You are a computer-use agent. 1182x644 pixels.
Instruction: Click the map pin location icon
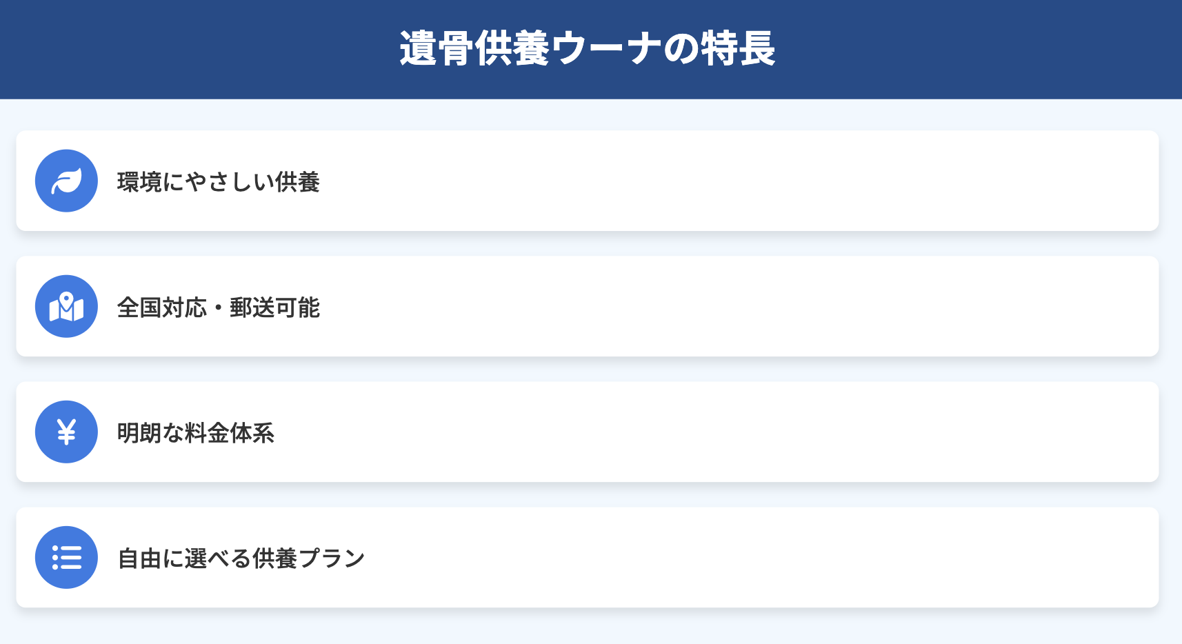click(x=66, y=307)
